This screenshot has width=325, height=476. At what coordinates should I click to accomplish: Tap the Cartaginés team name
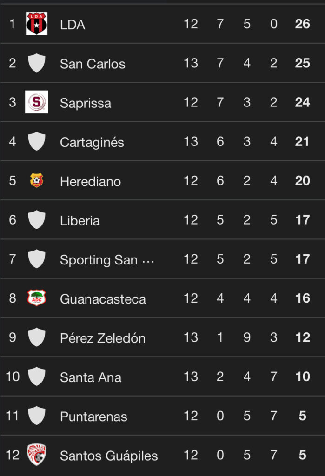click(x=92, y=142)
